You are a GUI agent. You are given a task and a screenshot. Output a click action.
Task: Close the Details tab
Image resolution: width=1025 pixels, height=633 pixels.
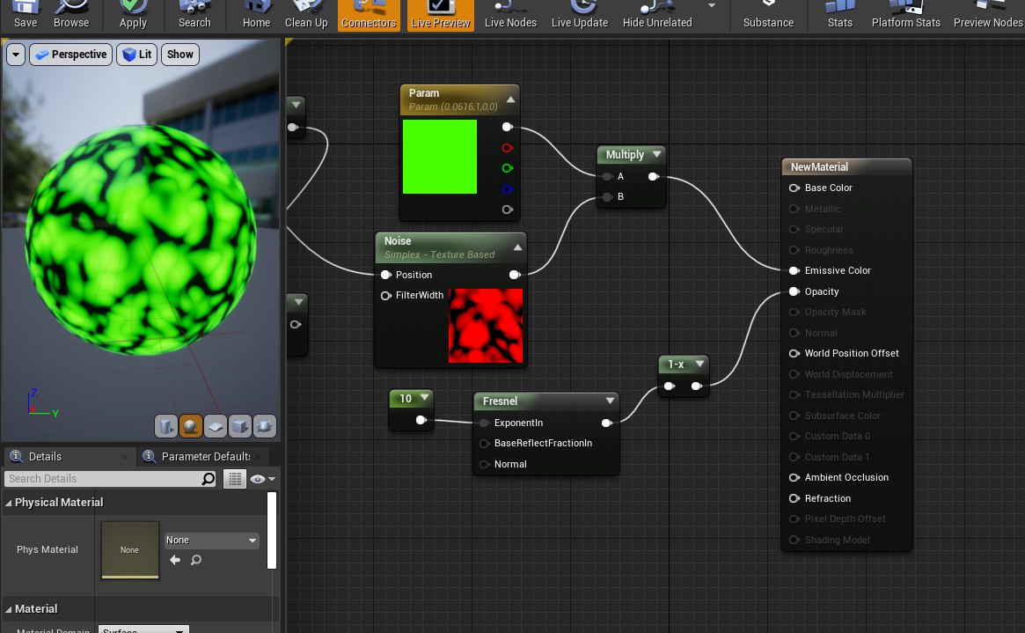point(125,456)
